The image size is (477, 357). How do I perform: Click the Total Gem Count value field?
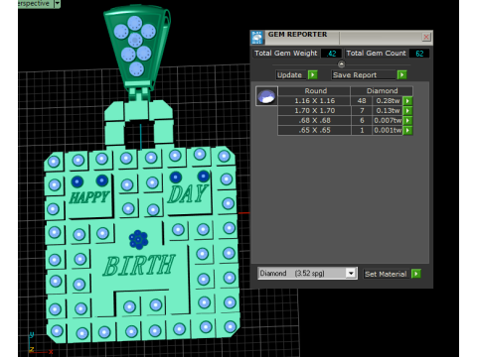tap(419, 54)
